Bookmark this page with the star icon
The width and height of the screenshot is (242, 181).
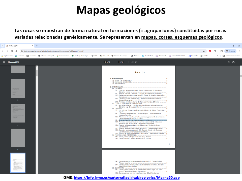[204, 51]
